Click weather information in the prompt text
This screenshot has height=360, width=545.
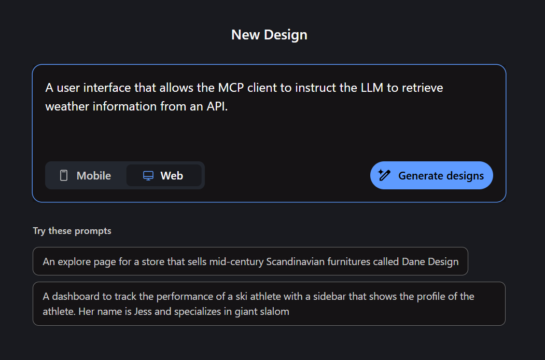pos(102,106)
